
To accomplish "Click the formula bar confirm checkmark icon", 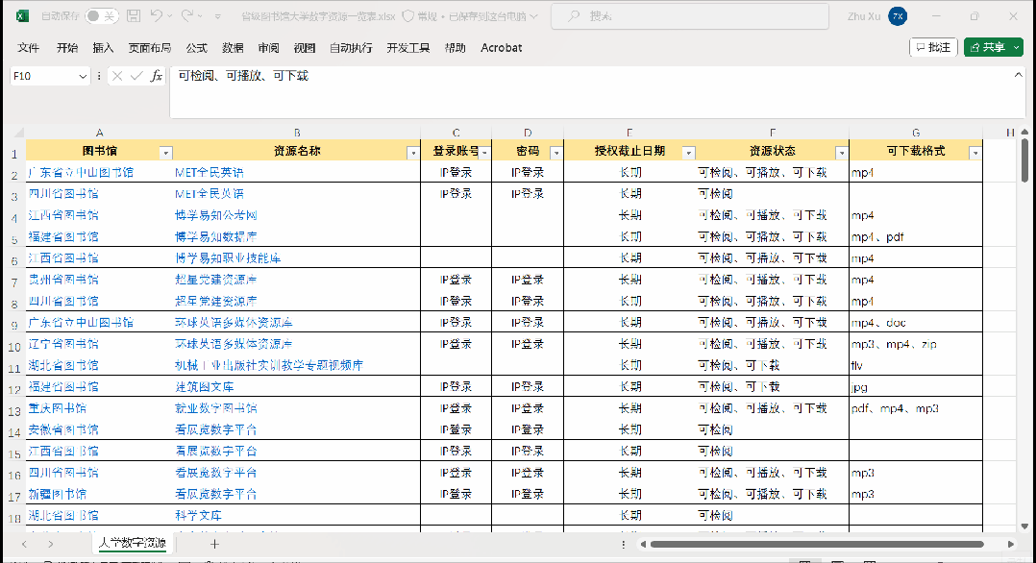I will [x=136, y=76].
